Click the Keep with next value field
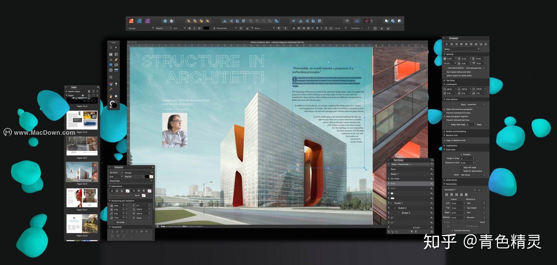Image resolution: width=557 pixels, height=265 pixels. pos(470,125)
